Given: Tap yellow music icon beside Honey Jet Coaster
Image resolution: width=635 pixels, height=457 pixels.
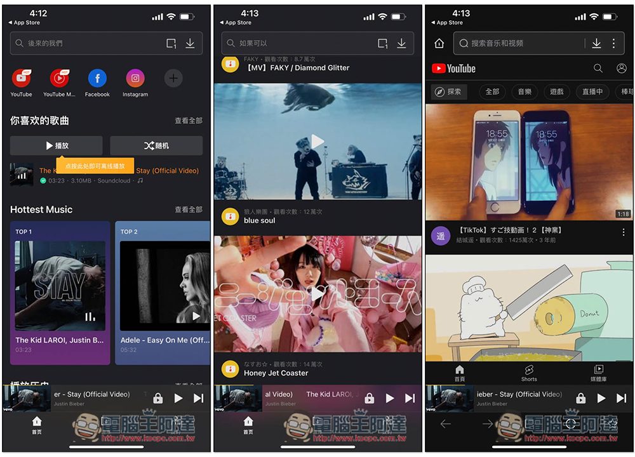Looking at the screenshot, I should click(x=231, y=369).
